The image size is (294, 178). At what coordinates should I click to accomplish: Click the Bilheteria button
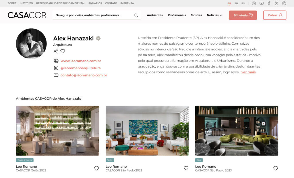point(243,15)
